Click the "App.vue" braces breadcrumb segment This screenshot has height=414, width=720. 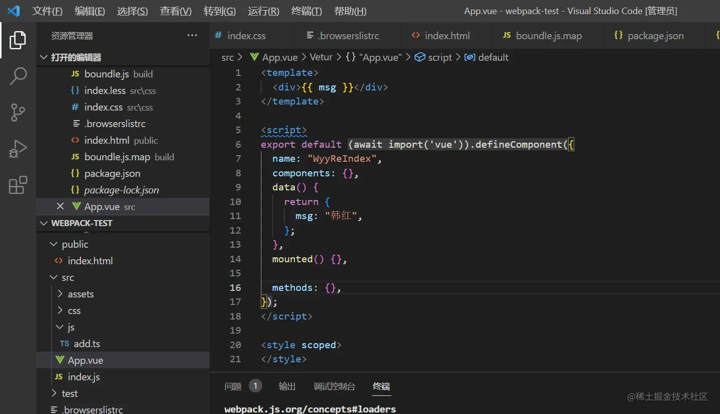tap(374, 57)
